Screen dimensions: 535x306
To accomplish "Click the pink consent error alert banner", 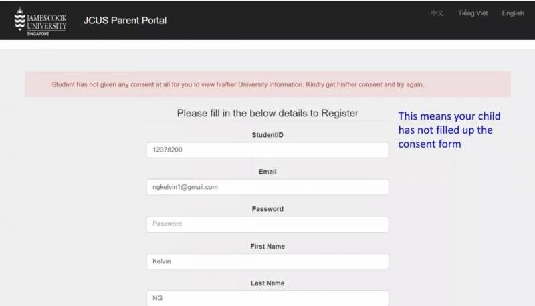I will (267, 84).
